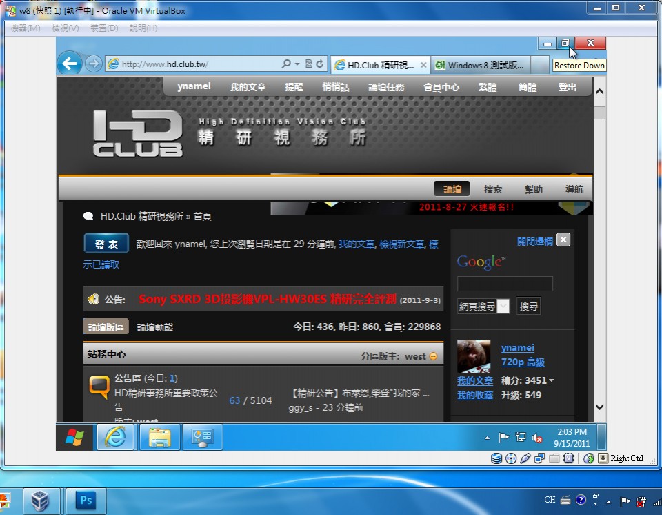Click the sidebar close X button
Screen dimensions: 662x515
click(x=563, y=240)
